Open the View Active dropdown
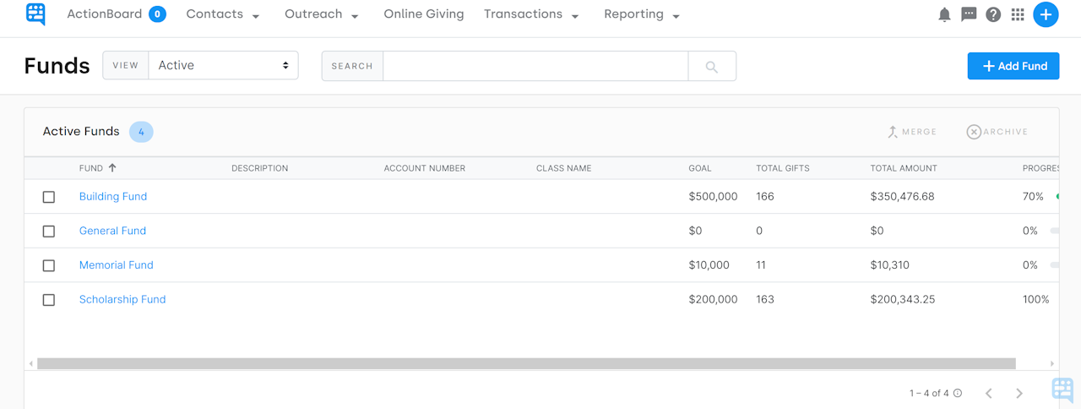Viewport: 1081px width, 409px height. 223,66
